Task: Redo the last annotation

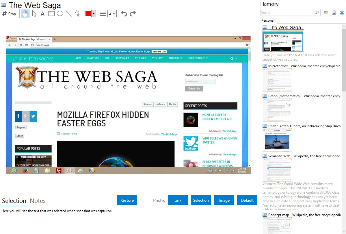Action: pyautogui.click(x=133, y=14)
